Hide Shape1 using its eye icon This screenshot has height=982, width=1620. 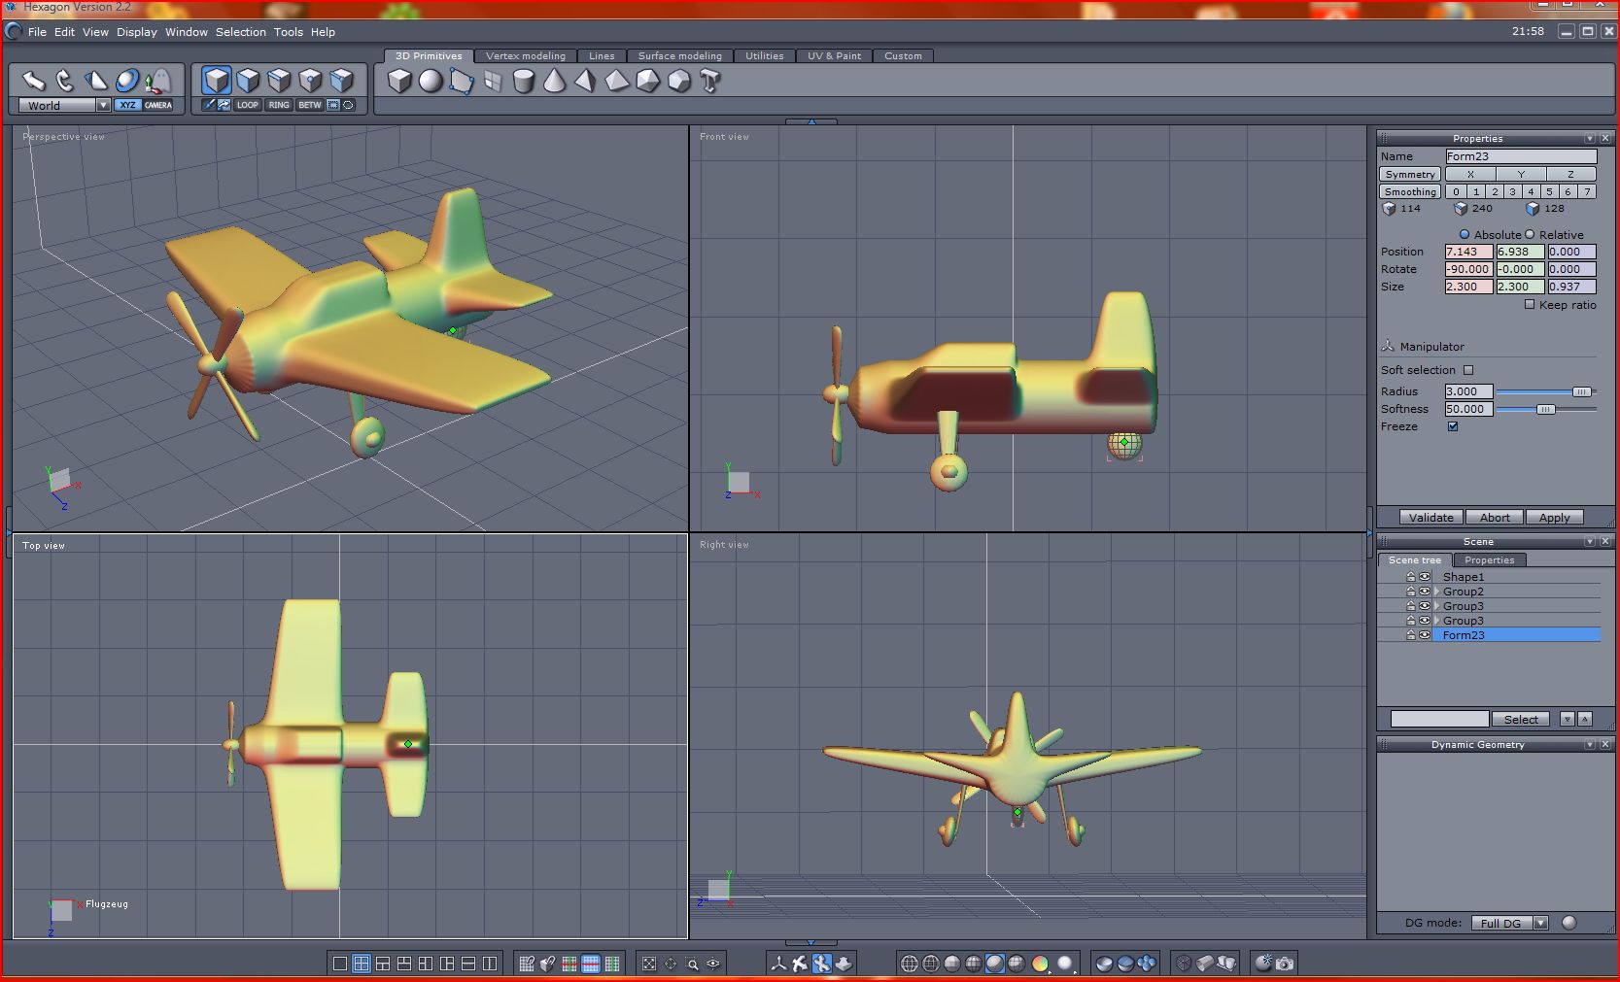pos(1425,577)
